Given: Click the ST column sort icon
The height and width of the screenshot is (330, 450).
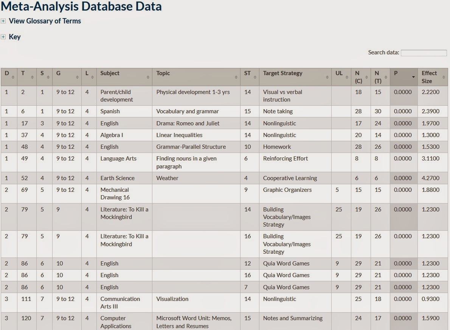Looking at the screenshot, I should [255, 77].
